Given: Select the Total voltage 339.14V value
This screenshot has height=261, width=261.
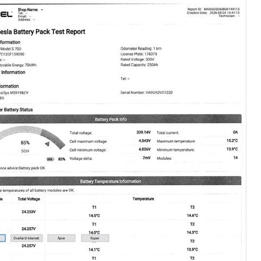Looking at the screenshot, I should tap(144, 132).
